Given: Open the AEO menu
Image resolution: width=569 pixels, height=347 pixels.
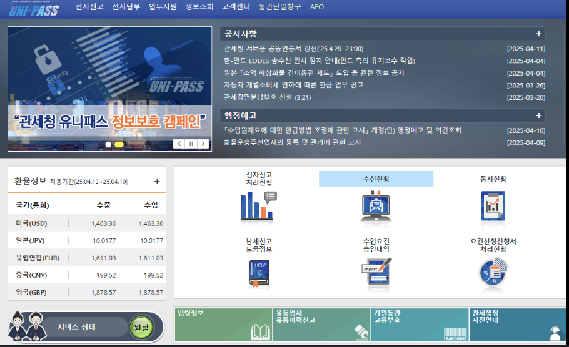Looking at the screenshot, I should tap(317, 7).
